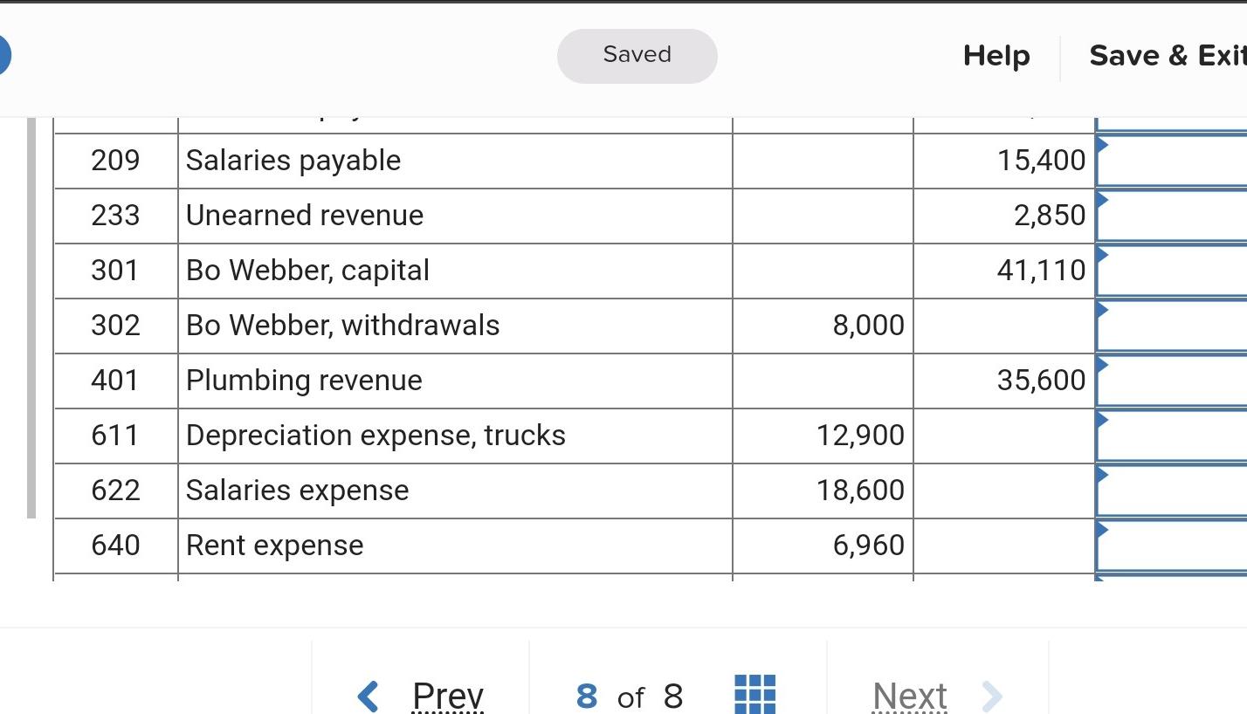The image size is (1247, 714).
Task: Click the Save & Exit button
Action: 1168,55
